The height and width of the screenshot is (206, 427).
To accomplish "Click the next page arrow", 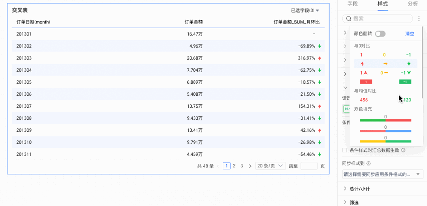I will [x=250, y=166].
